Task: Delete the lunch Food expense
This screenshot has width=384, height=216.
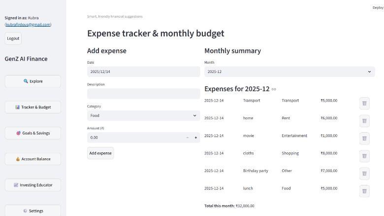Action: click(x=364, y=191)
